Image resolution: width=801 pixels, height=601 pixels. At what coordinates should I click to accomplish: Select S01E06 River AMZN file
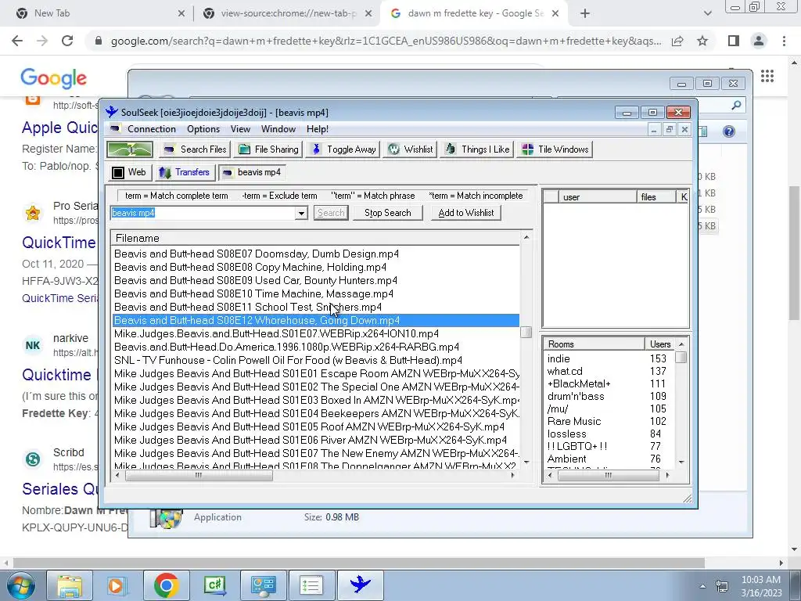point(316,440)
